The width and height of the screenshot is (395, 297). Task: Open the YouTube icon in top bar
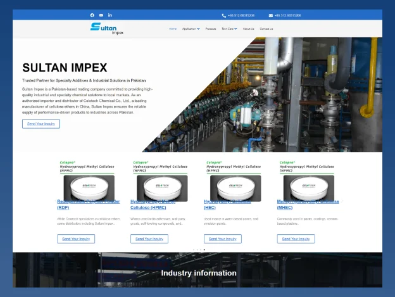click(101, 15)
